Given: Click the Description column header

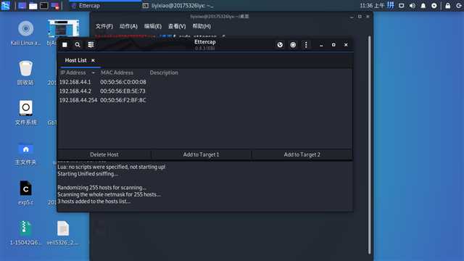Looking at the screenshot, I should [x=164, y=72].
